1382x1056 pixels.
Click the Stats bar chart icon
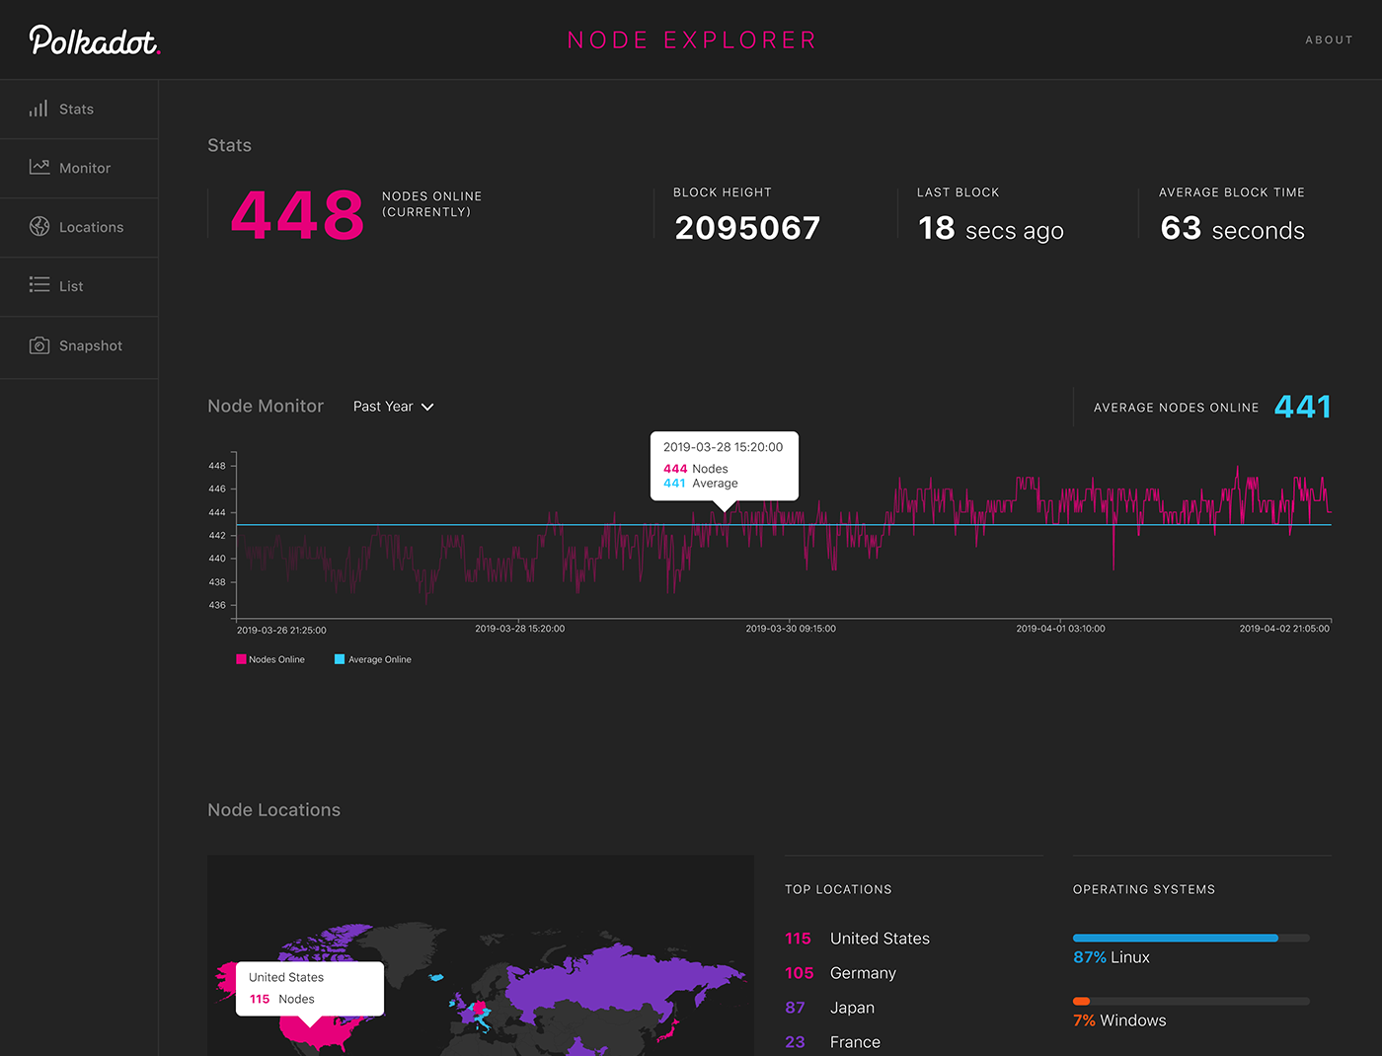pyautogui.click(x=38, y=109)
